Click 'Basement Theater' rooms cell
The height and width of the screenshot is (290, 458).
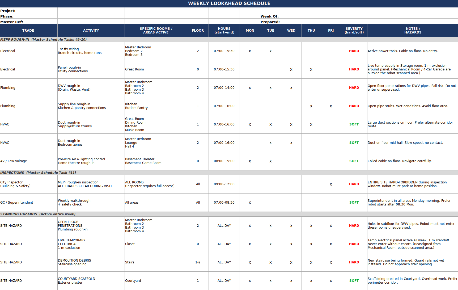pyautogui.click(x=156, y=161)
